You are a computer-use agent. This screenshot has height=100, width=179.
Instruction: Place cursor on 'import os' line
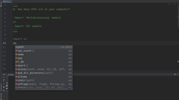[20, 39]
